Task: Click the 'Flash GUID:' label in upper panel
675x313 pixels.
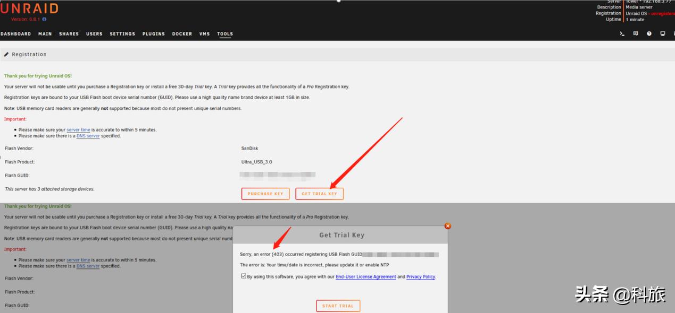Action: click(x=17, y=176)
